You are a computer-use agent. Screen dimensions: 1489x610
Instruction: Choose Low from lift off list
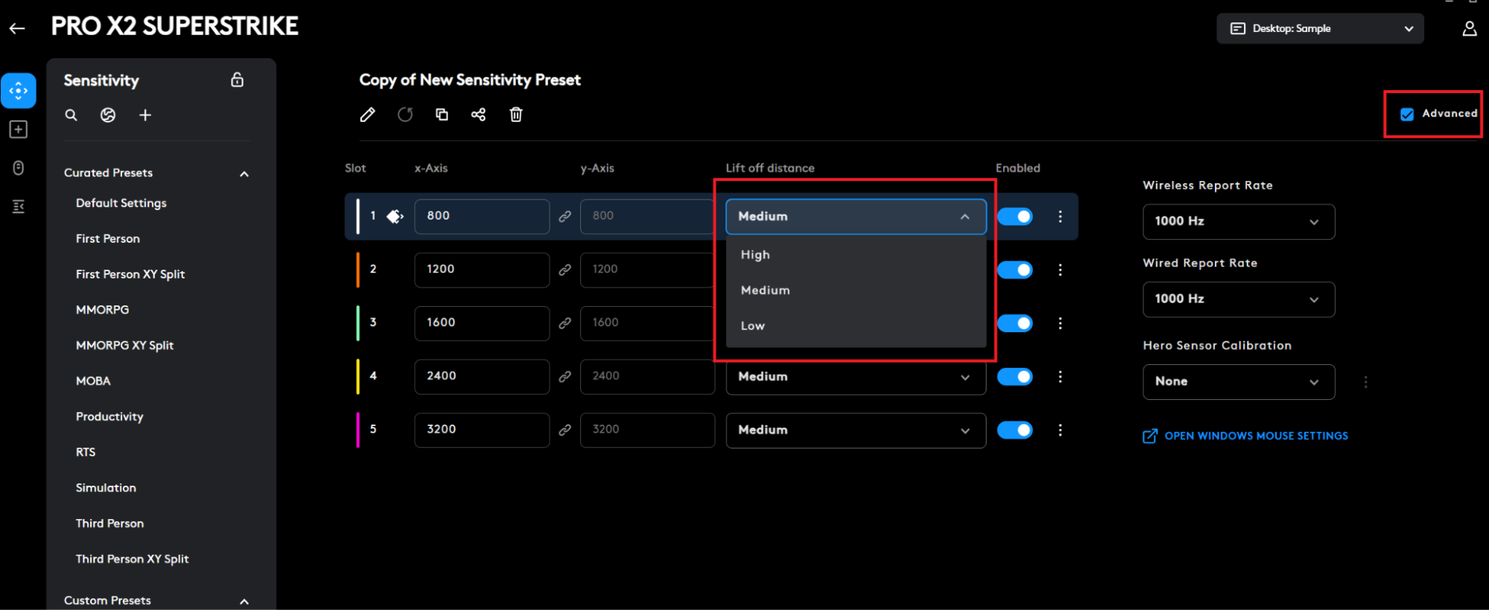[x=752, y=326]
